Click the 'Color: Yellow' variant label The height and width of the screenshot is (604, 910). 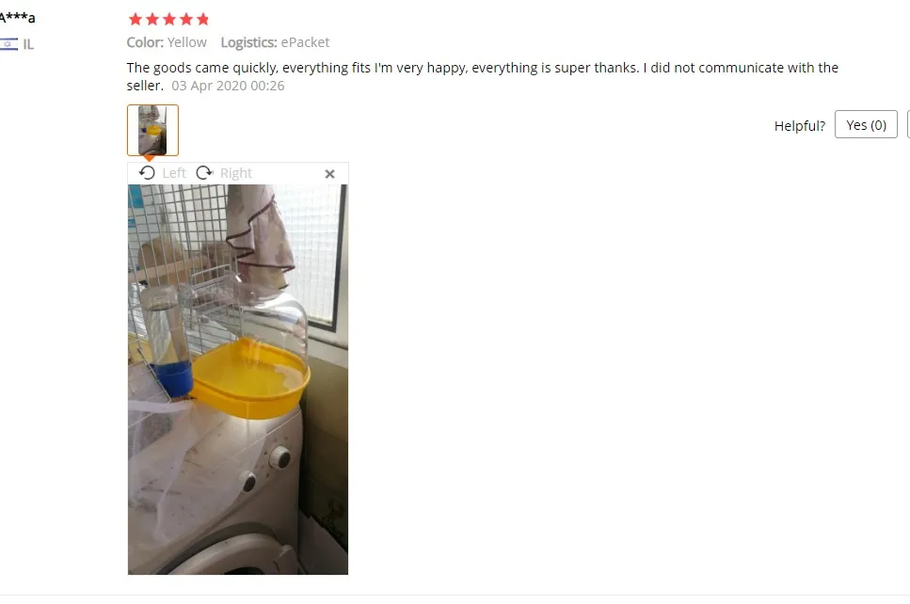167,42
